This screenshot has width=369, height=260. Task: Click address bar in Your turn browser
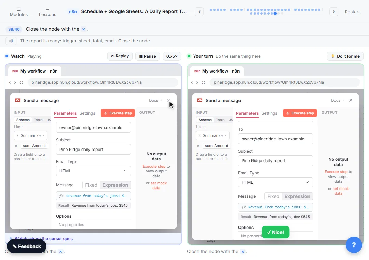[x=285, y=82]
